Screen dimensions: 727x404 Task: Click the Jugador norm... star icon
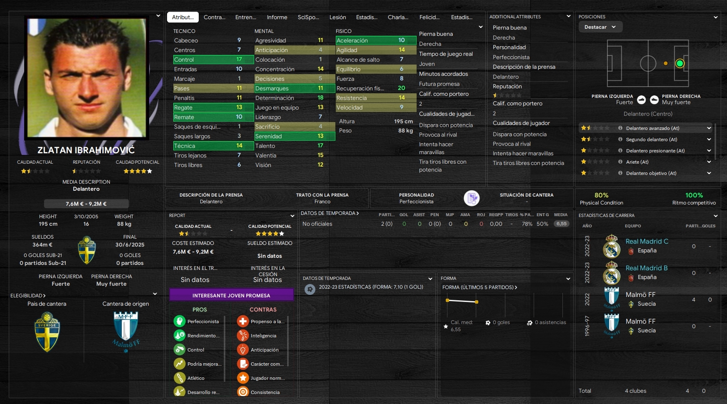[243, 378]
